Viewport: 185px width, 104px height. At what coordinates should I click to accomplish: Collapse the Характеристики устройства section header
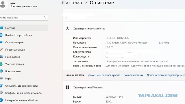(124, 28)
